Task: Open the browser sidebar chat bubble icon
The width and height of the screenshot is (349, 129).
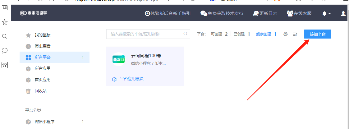Action: [x=5, y=51]
